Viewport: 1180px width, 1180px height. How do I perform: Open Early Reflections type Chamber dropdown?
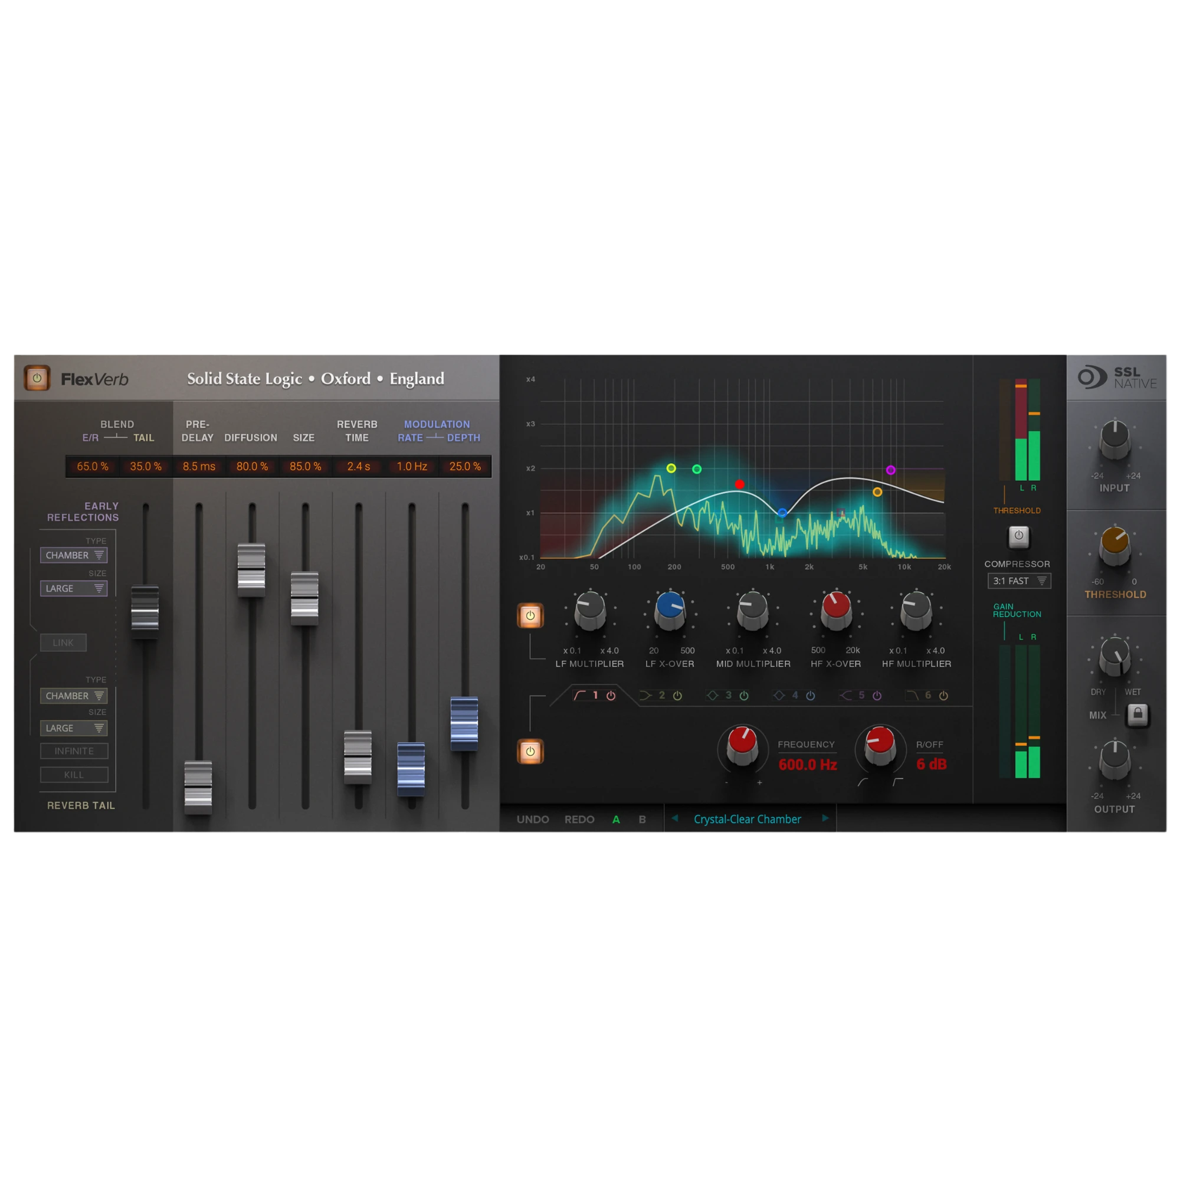click(x=74, y=555)
